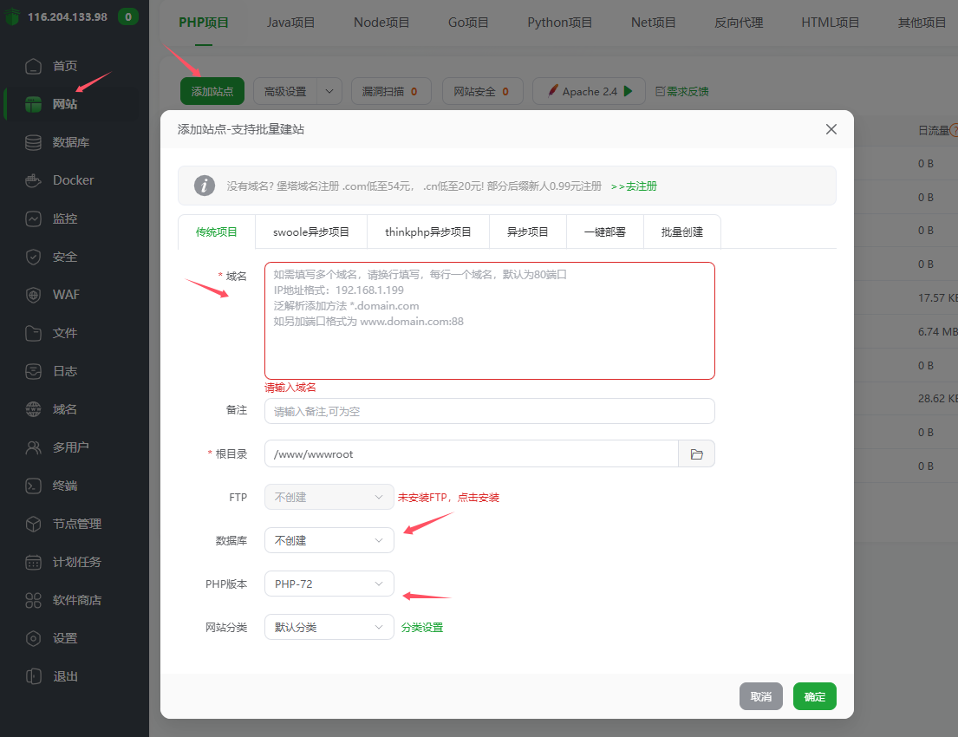Open the PHP版本 dropdown showing PHP-72
Image resolution: width=958 pixels, height=737 pixels.
(x=329, y=584)
